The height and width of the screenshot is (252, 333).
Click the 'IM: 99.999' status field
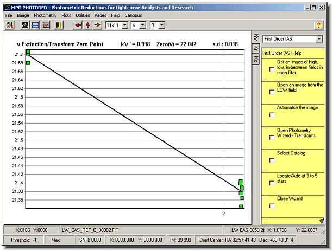[x=180, y=240]
